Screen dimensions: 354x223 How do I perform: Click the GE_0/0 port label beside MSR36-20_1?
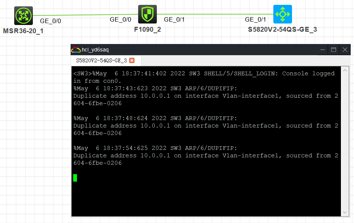(50, 21)
